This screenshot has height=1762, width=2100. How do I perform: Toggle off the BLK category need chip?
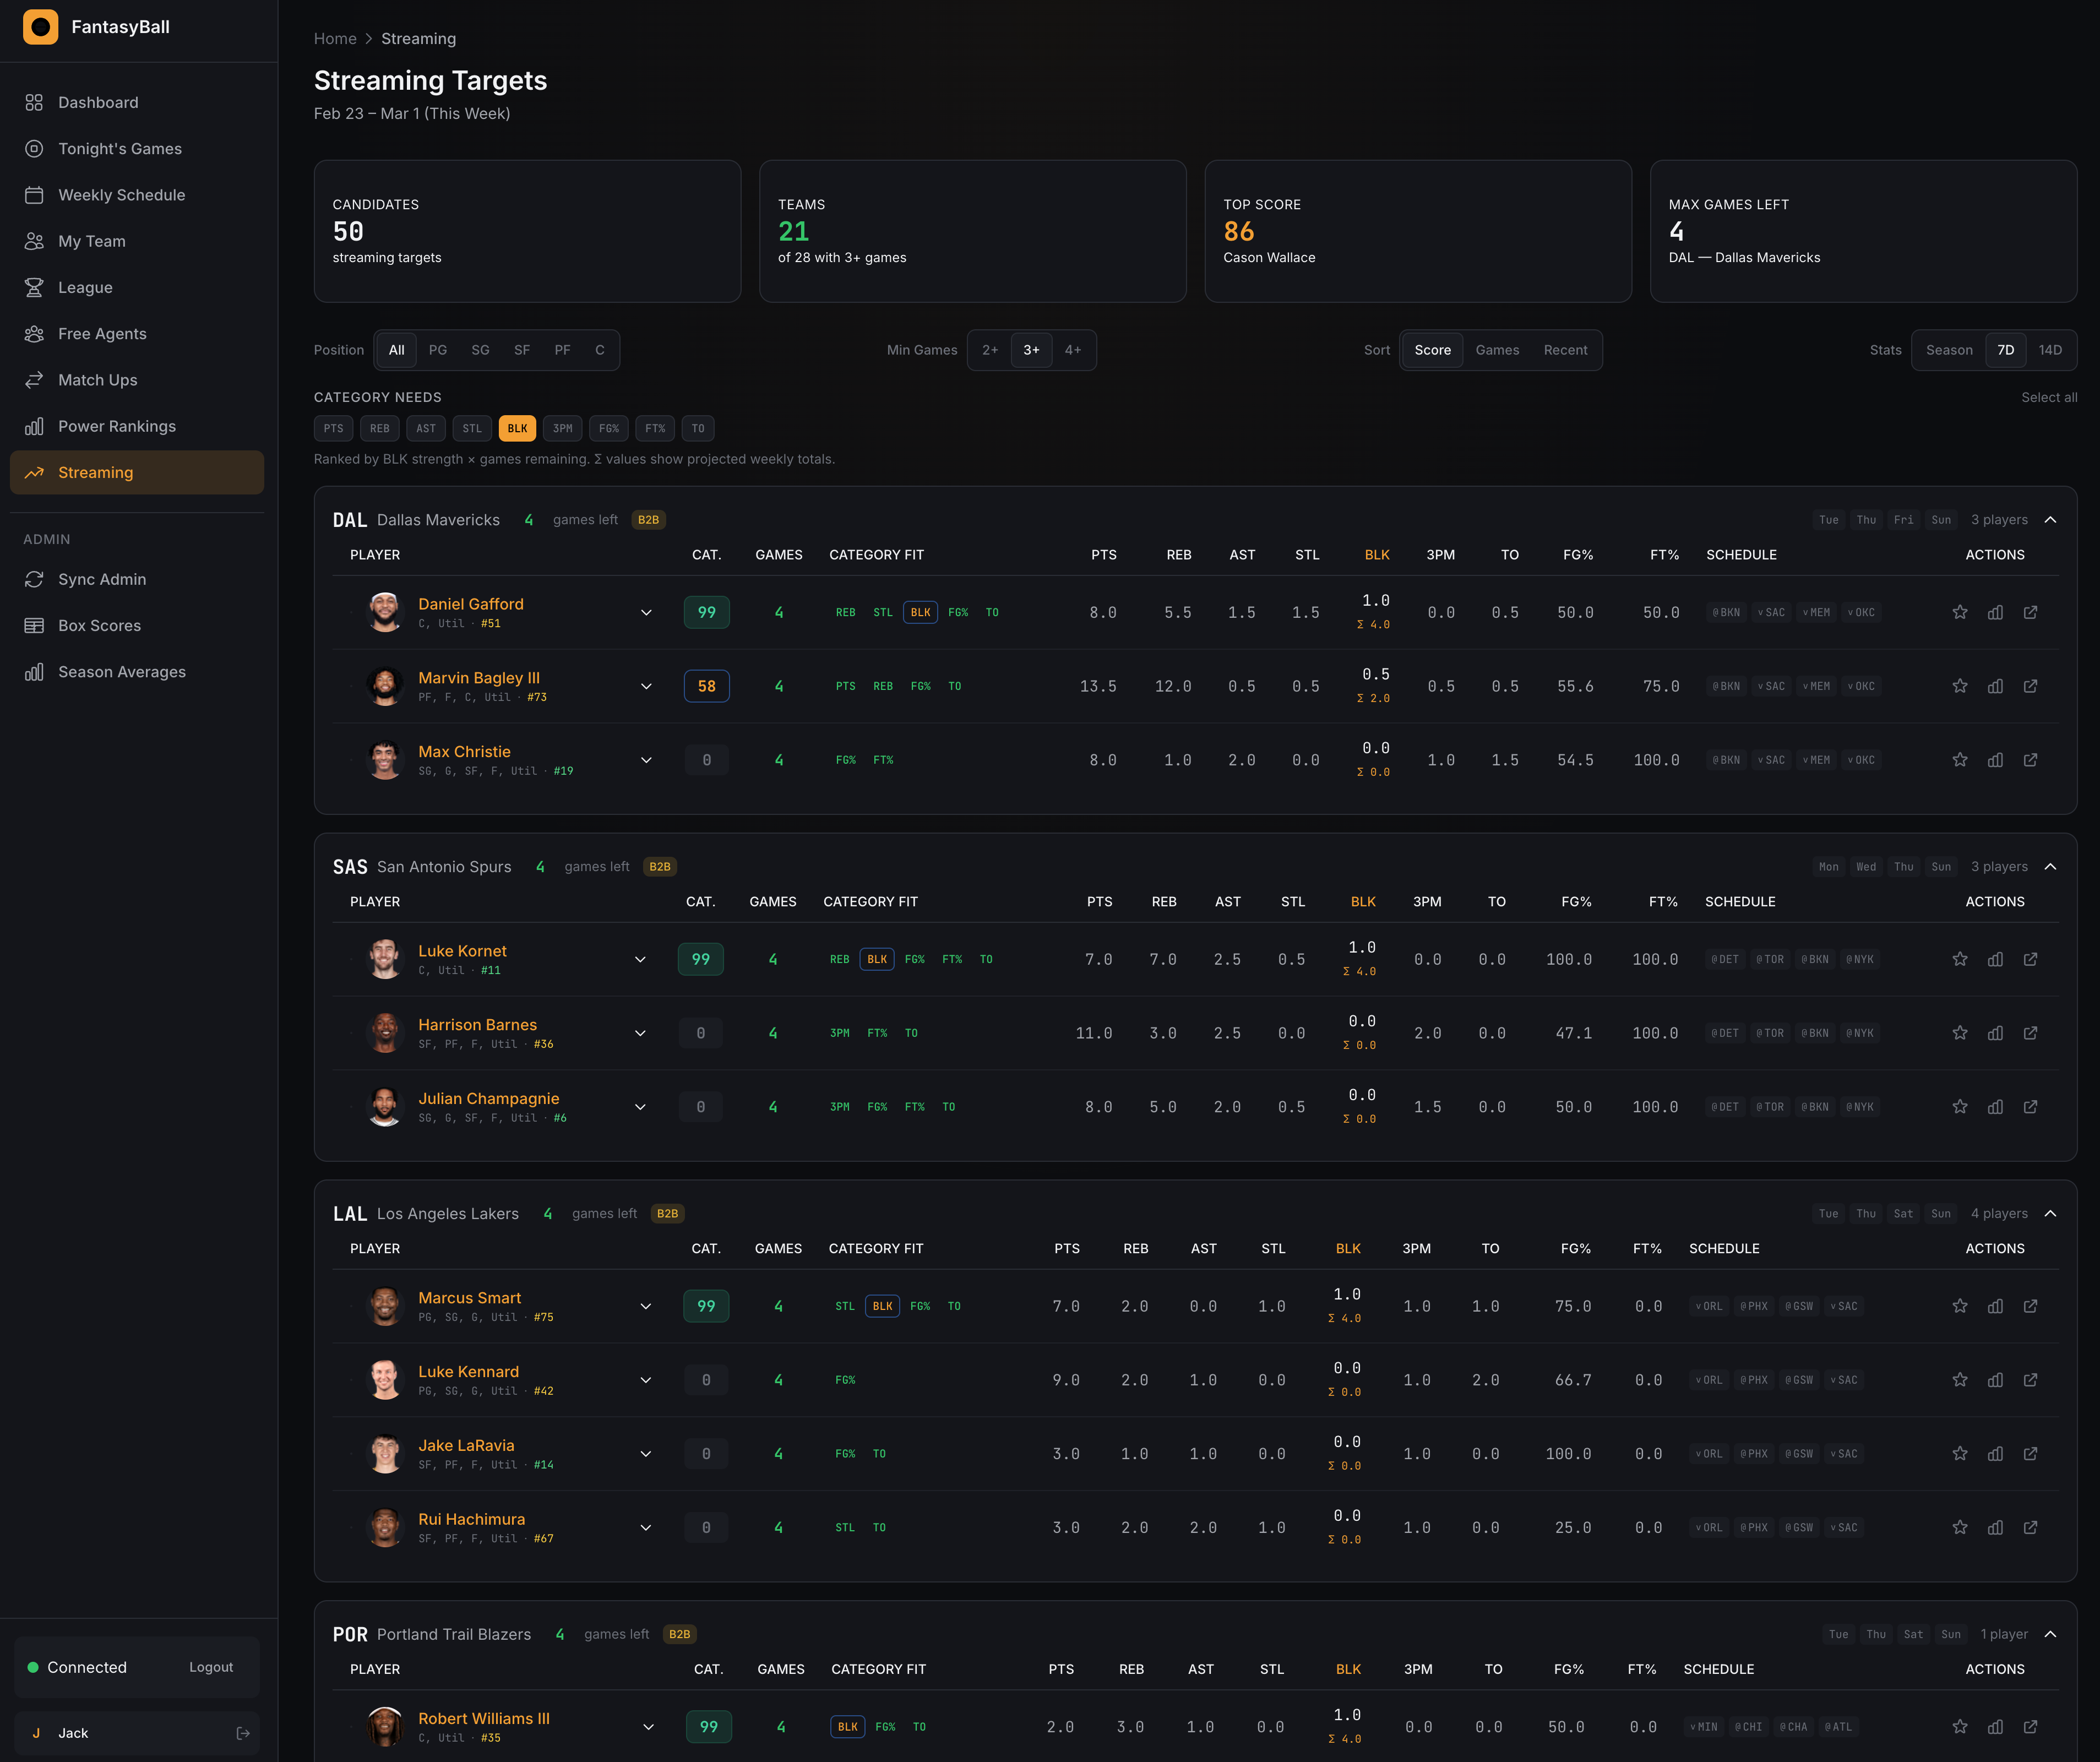coord(517,428)
